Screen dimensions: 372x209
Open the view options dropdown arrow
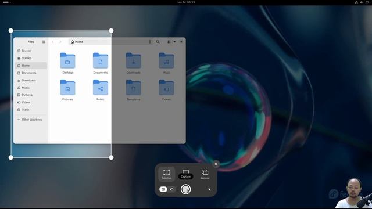coord(174,42)
